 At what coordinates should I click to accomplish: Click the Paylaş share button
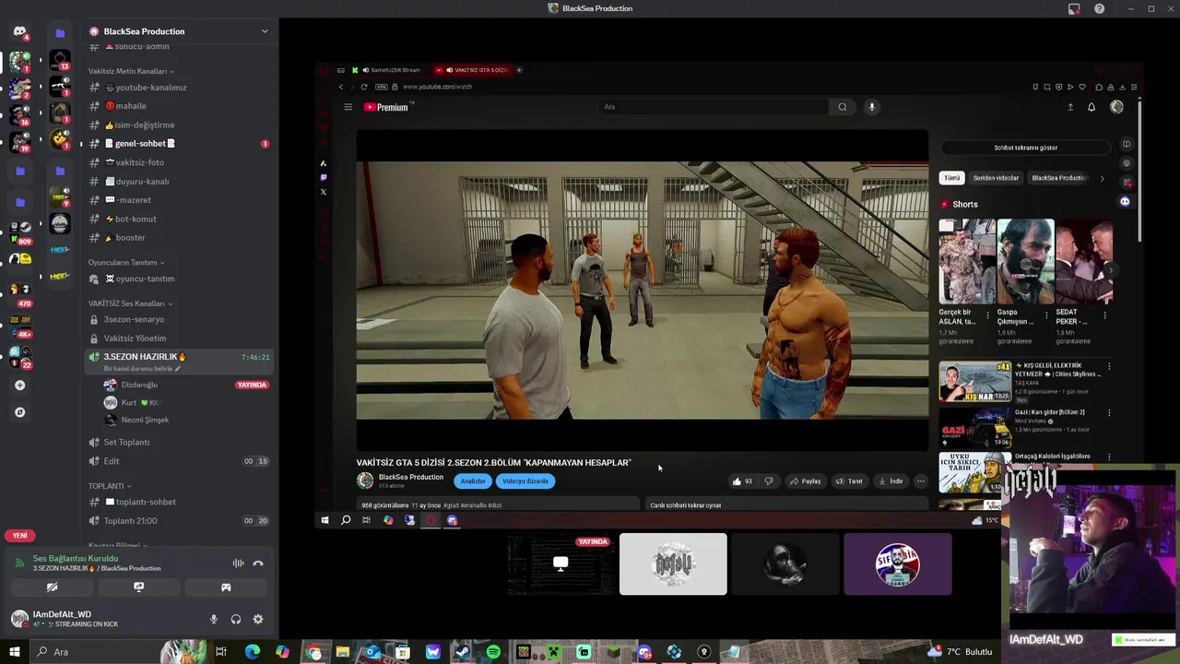[x=805, y=481]
